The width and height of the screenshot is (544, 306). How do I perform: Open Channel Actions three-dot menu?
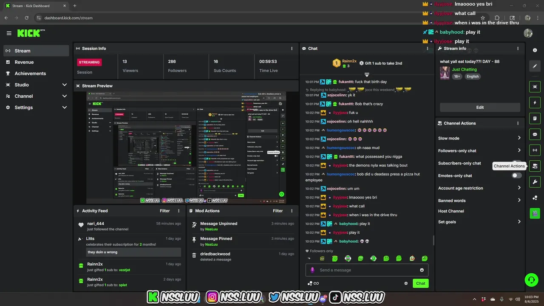click(x=518, y=123)
